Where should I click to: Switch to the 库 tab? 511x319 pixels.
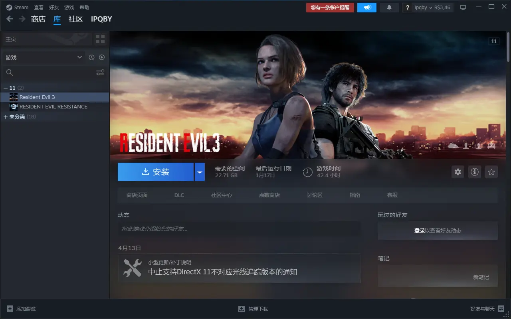[x=57, y=19]
